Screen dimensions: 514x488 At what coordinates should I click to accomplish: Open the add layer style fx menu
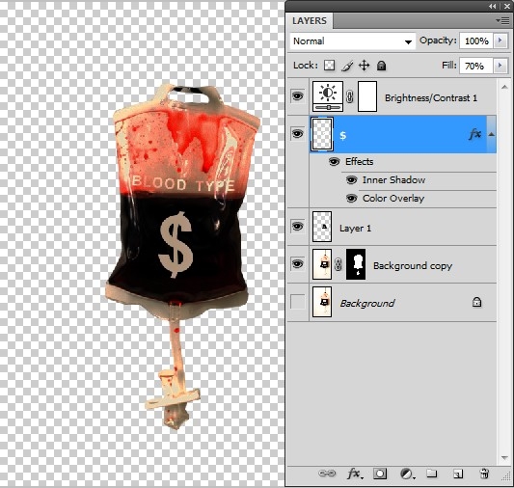354,474
